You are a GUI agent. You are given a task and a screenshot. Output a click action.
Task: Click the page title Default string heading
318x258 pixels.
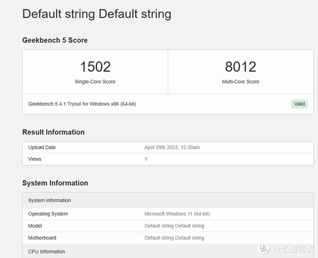tap(96, 14)
